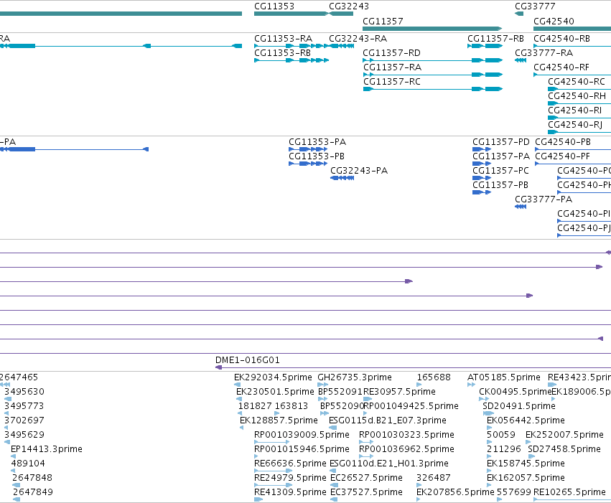This screenshot has height=503, width=611.
Task: Click EST EP14413.3prime
Action: [x=13, y=456]
